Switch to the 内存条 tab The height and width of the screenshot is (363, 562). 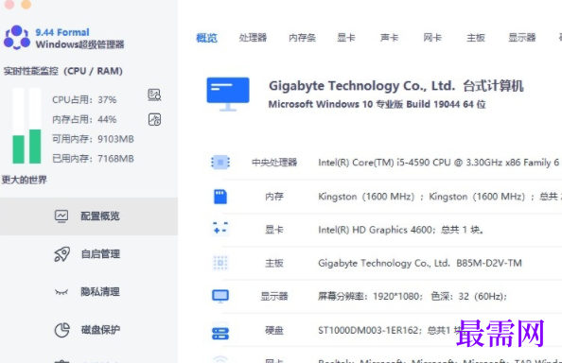click(302, 38)
